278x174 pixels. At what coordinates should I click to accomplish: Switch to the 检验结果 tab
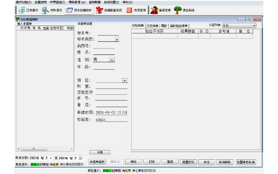[138, 26]
